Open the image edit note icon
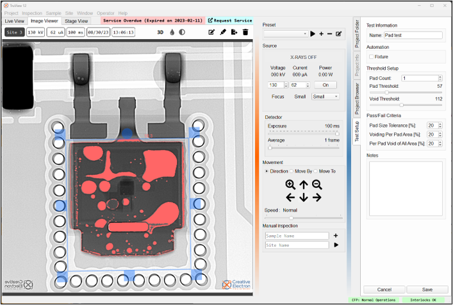This screenshot has width=453, height=305. 211,32
